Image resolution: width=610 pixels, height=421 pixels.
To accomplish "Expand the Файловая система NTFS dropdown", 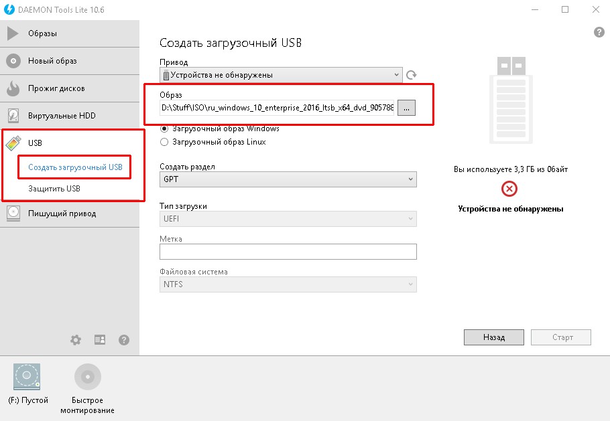I will click(x=288, y=284).
